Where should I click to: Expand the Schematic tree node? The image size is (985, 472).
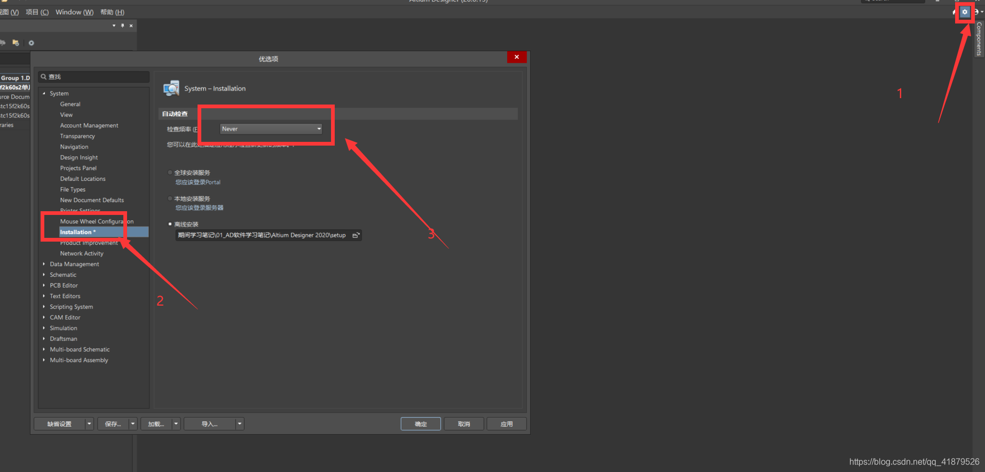44,275
